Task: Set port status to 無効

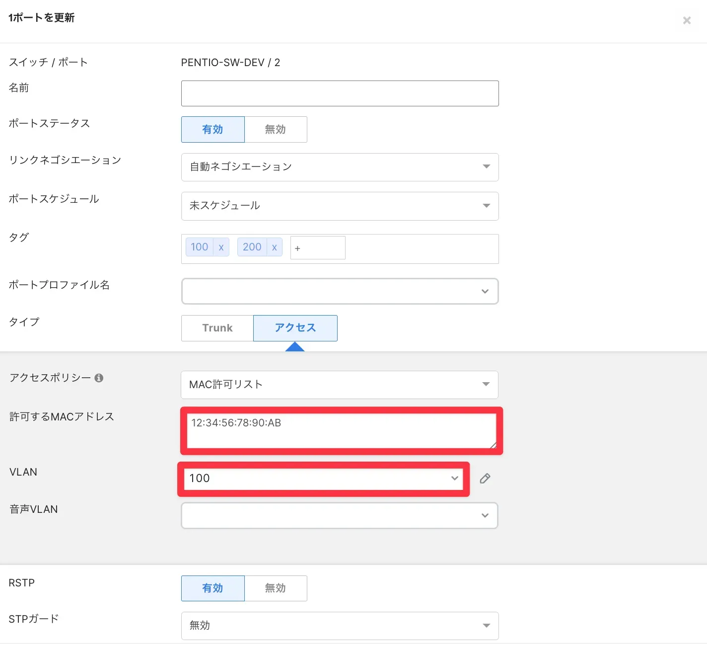Action: pos(276,130)
